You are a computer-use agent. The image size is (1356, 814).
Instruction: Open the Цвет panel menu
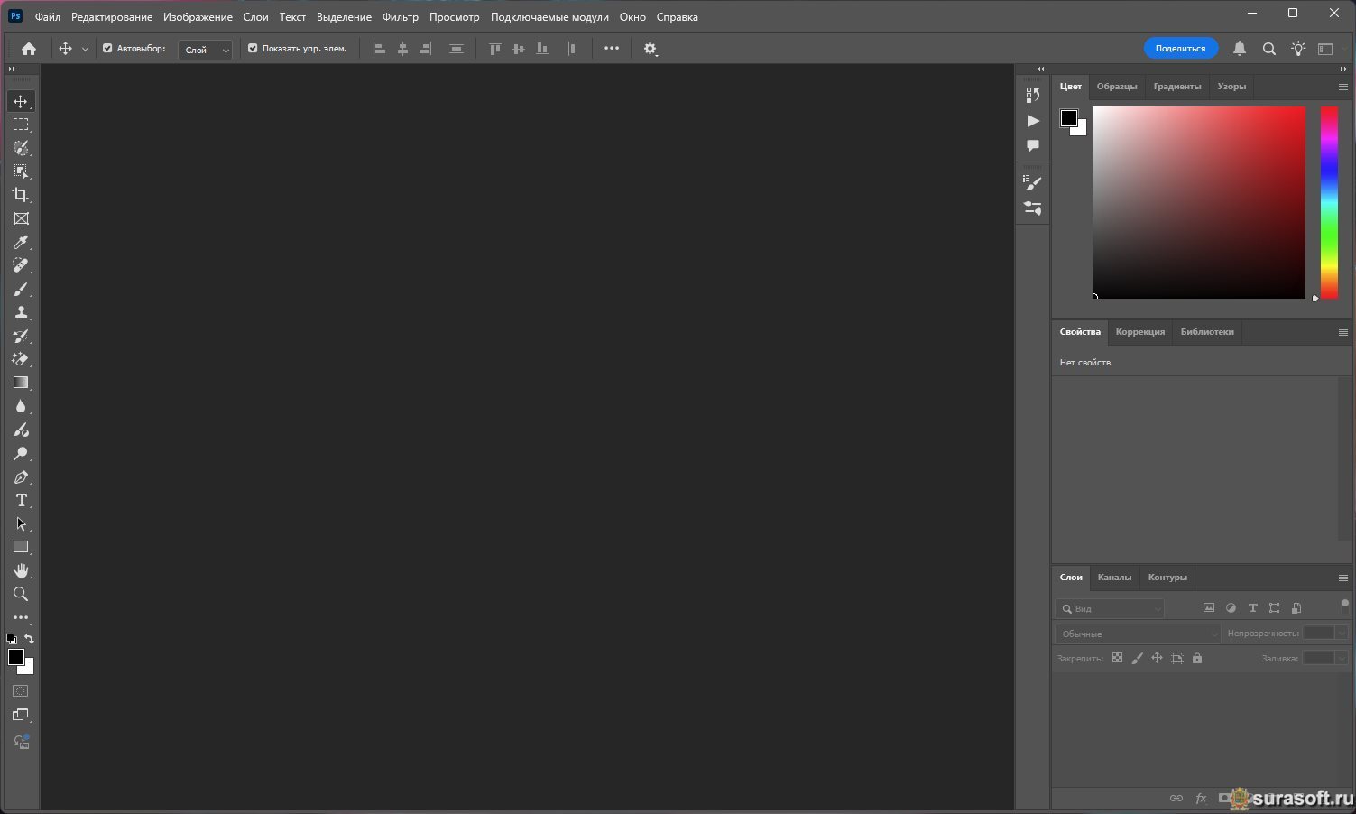coord(1343,87)
